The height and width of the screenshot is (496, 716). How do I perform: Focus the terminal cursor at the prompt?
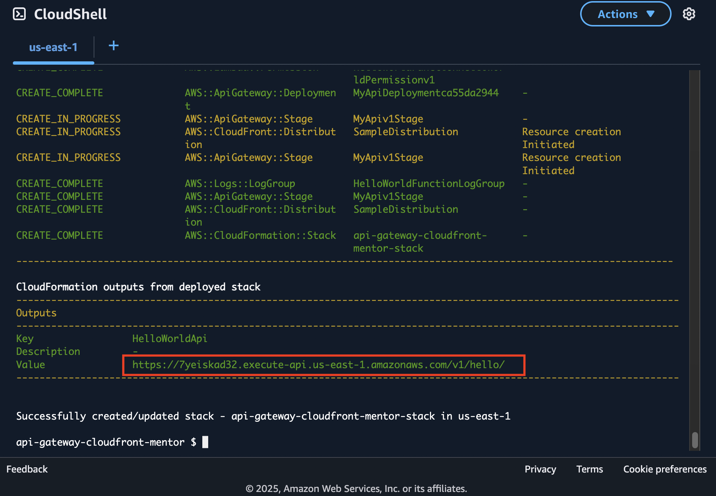coord(205,442)
